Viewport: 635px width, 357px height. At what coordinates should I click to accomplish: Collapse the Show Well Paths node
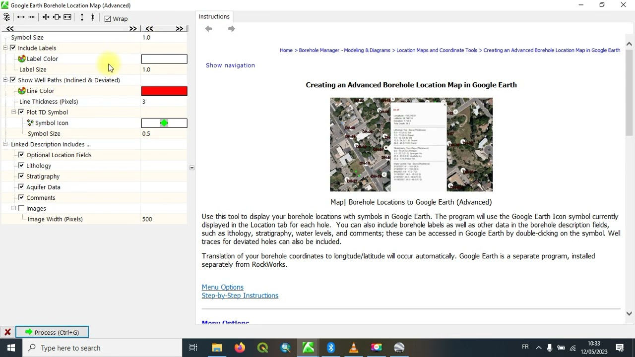coord(5,80)
